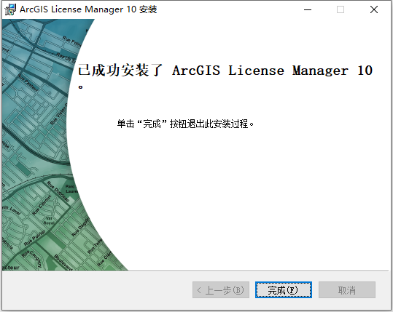The image size is (393, 312).
Task: Click the disabled maximize box icon
Action: [341, 9]
